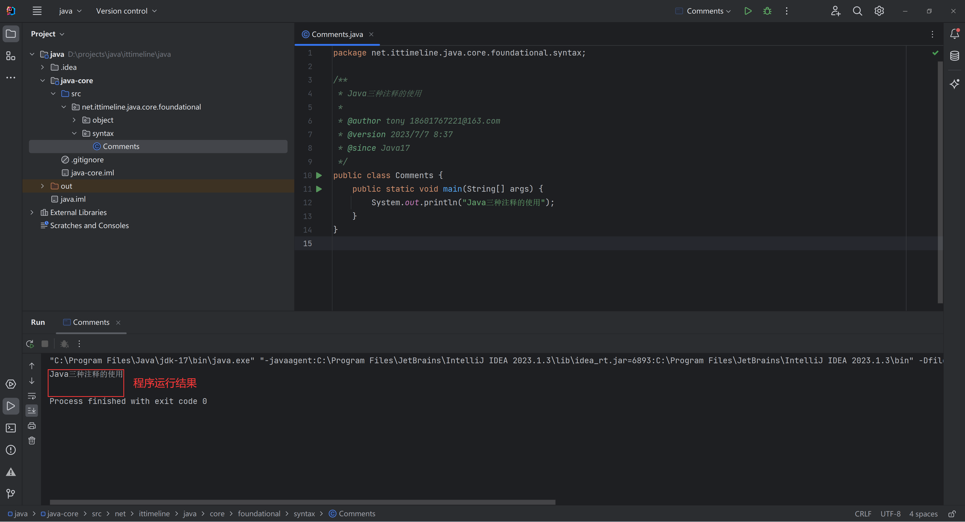The image size is (965, 522).
Task: Jump down the stack trace arrow
Action: click(x=32, y=381)
